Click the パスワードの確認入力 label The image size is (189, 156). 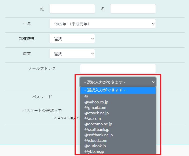tap(42, 110)
